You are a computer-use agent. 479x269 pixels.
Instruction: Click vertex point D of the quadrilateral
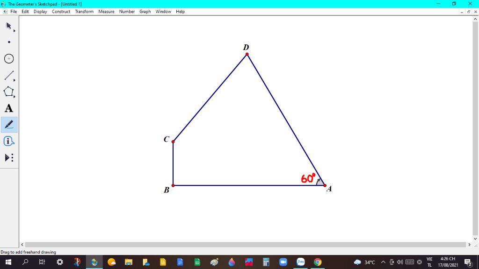tap(247, 55)
